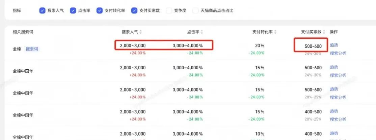376x140 pixels.
Task: Enable the 竞争度 indicator checkbox
Action: pos(169,10)
